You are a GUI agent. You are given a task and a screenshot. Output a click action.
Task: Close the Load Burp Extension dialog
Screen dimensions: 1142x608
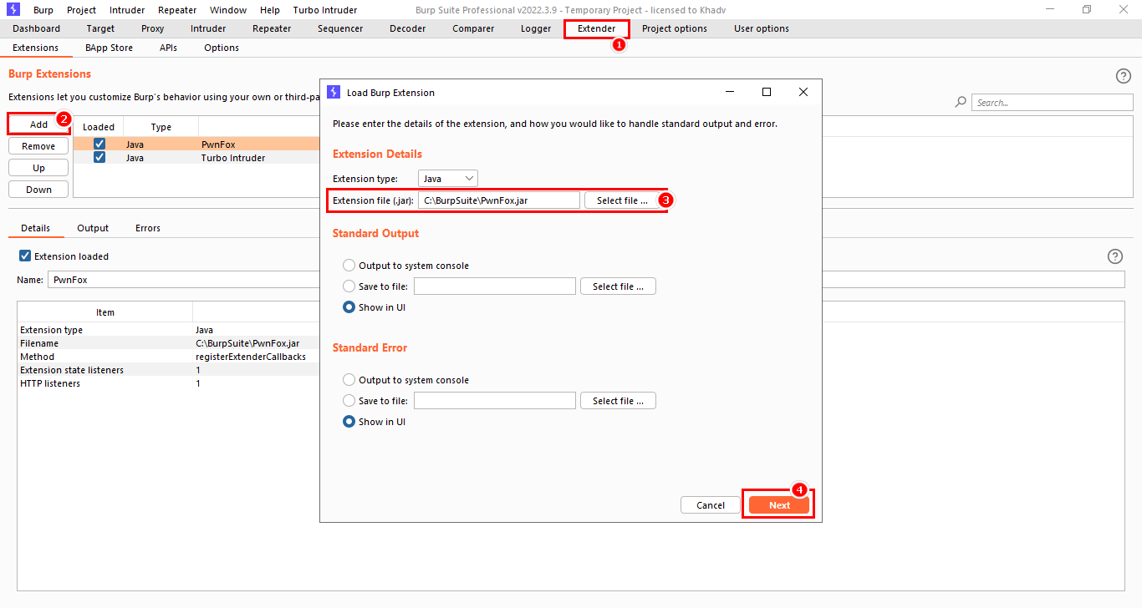803,92
